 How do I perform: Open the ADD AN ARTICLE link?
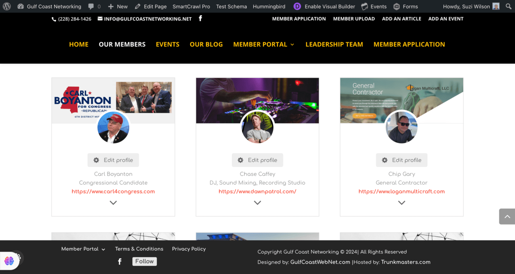coord(402,19)
